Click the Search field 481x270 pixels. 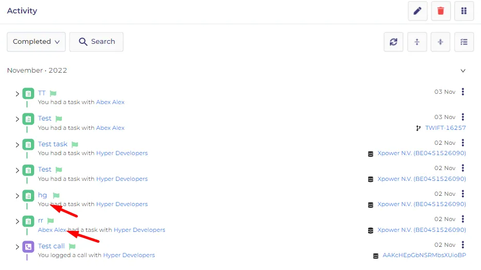click(x=96, y=42)
